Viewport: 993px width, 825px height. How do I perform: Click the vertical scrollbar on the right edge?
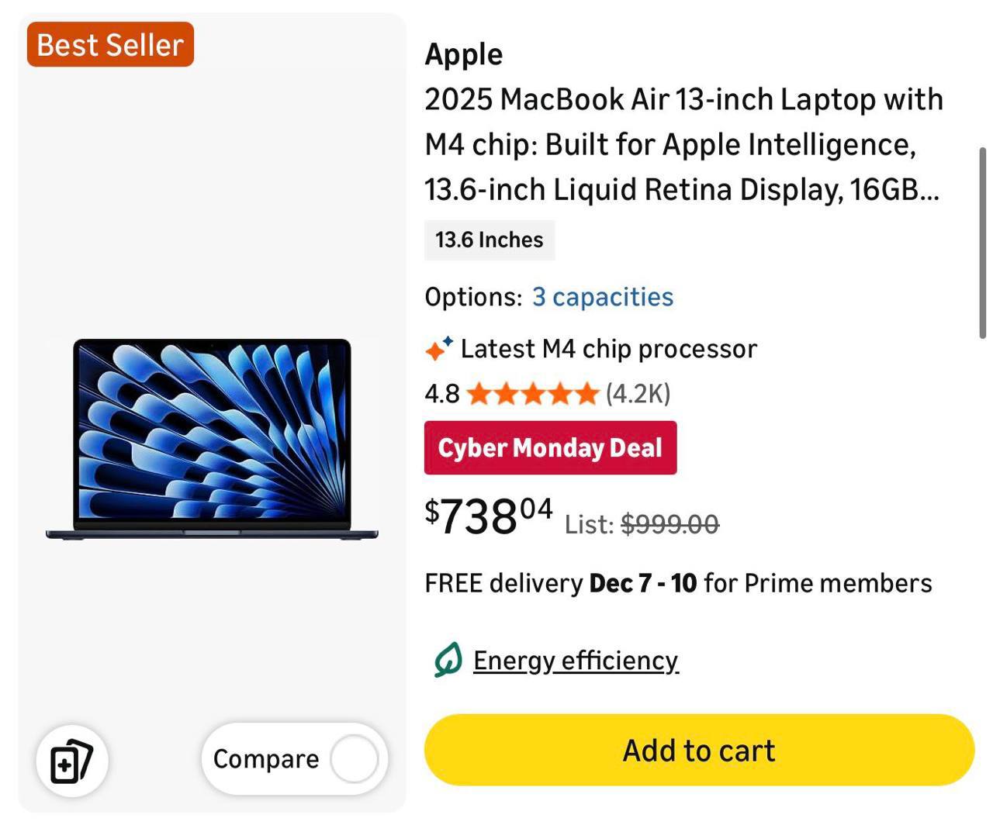982,242
